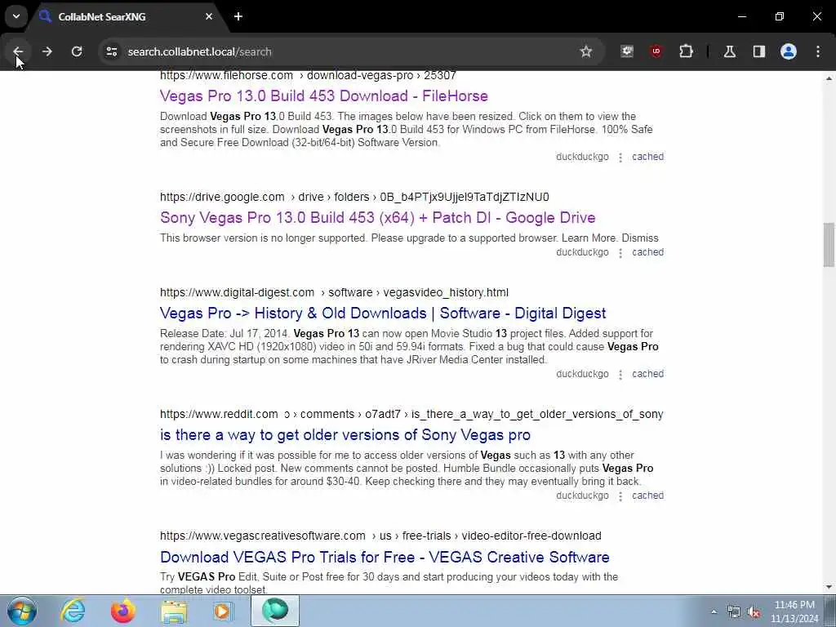The width and height of the screenshot is (836, 627).
Task: Click the digital-digest.com result URL
Action: point(334,292)
